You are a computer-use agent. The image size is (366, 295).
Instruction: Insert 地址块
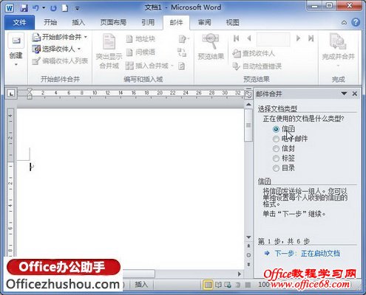(140, 39)
